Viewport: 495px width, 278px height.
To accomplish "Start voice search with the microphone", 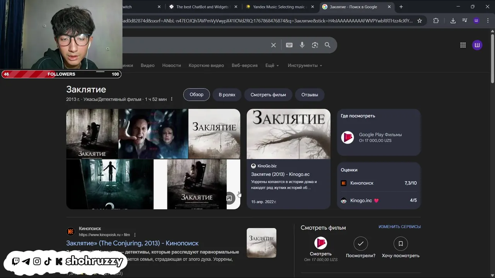I will (x=302, y=45).
